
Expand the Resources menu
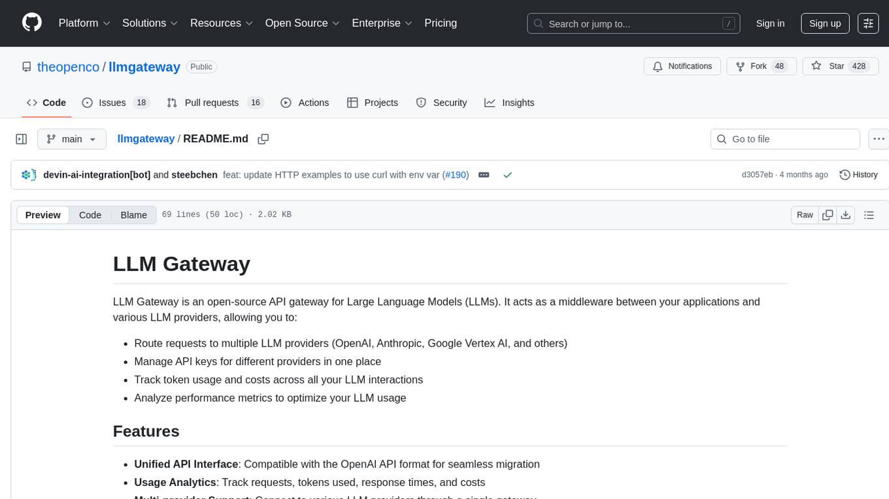click(222, 23)
